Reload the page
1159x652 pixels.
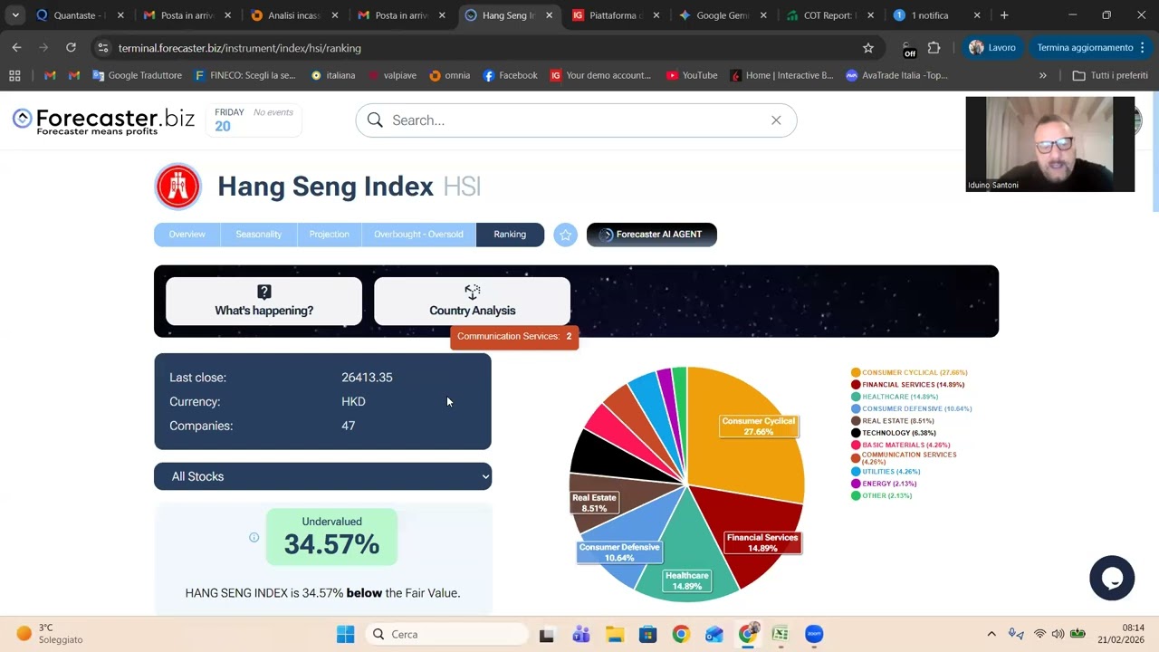pyautogui.click(x=71, y=48)
